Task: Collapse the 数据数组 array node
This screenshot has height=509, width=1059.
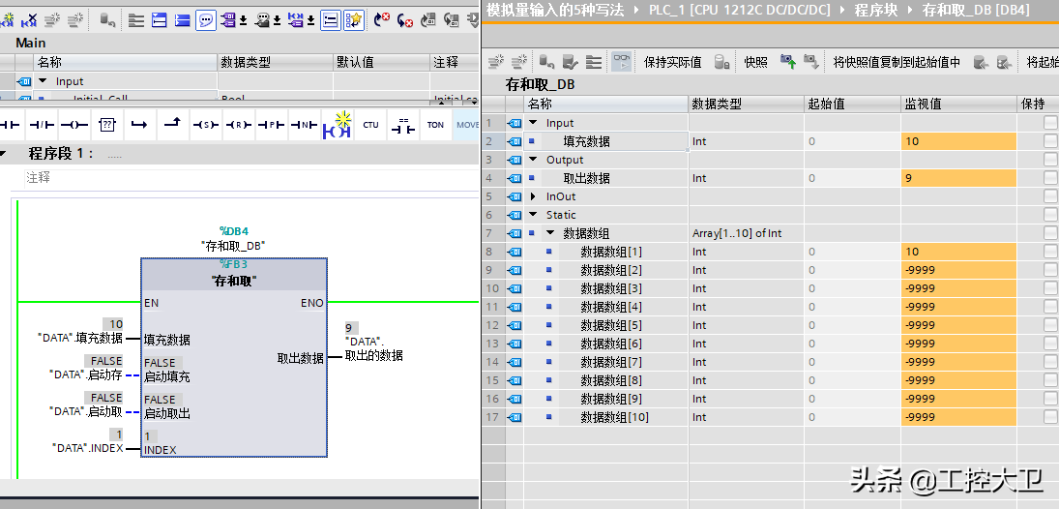Action: tap(549, 233)
